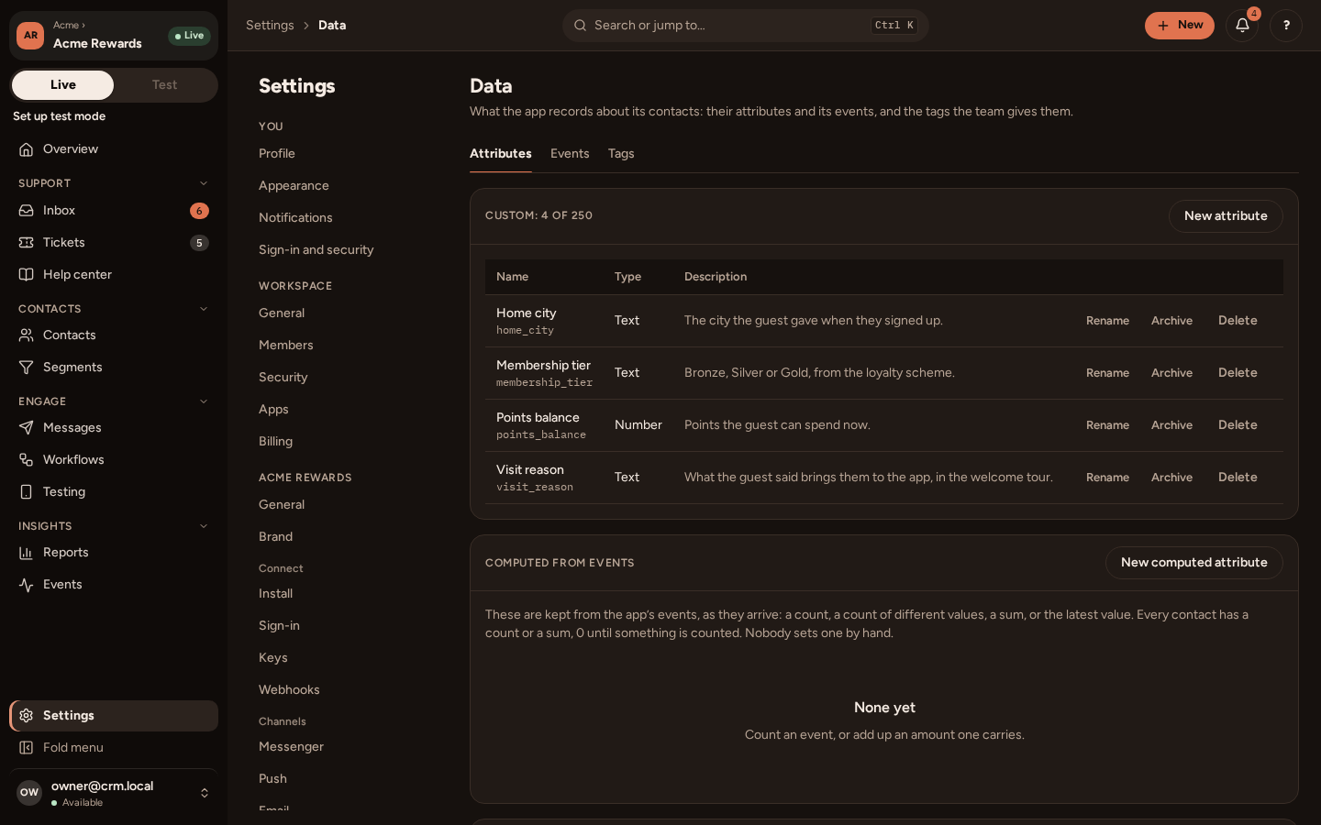The width and height of the screenshot is (1321, 825).
Task: Click the membership_tier key text
Action: tap(544, 383)
